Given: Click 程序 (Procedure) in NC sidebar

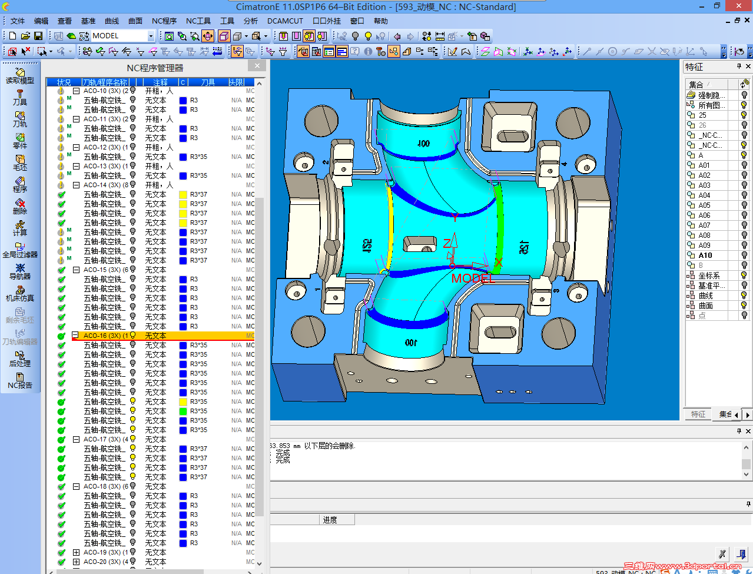Looking at the screenshot, I should pos(20,185).
